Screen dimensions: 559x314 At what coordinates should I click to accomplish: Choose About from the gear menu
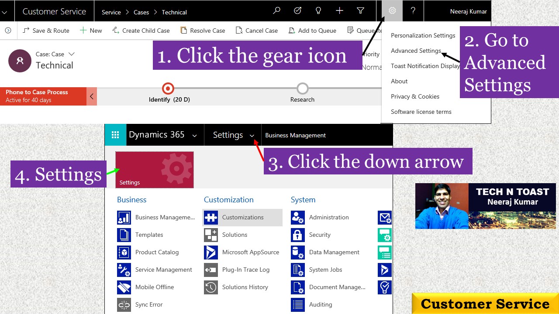pyautogui.click(x=399, y=81)
